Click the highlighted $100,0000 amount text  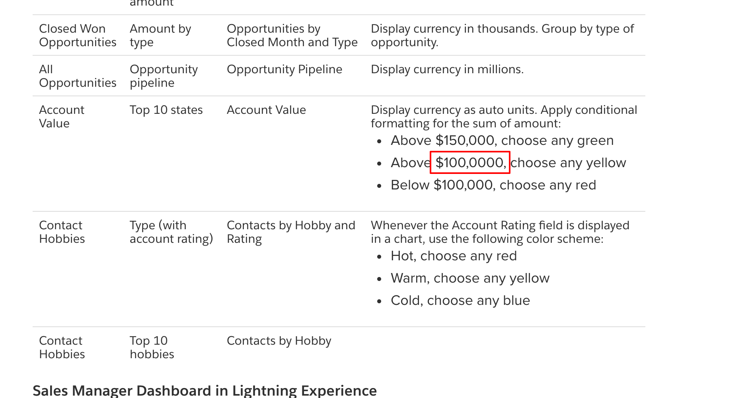click(470, 163)
